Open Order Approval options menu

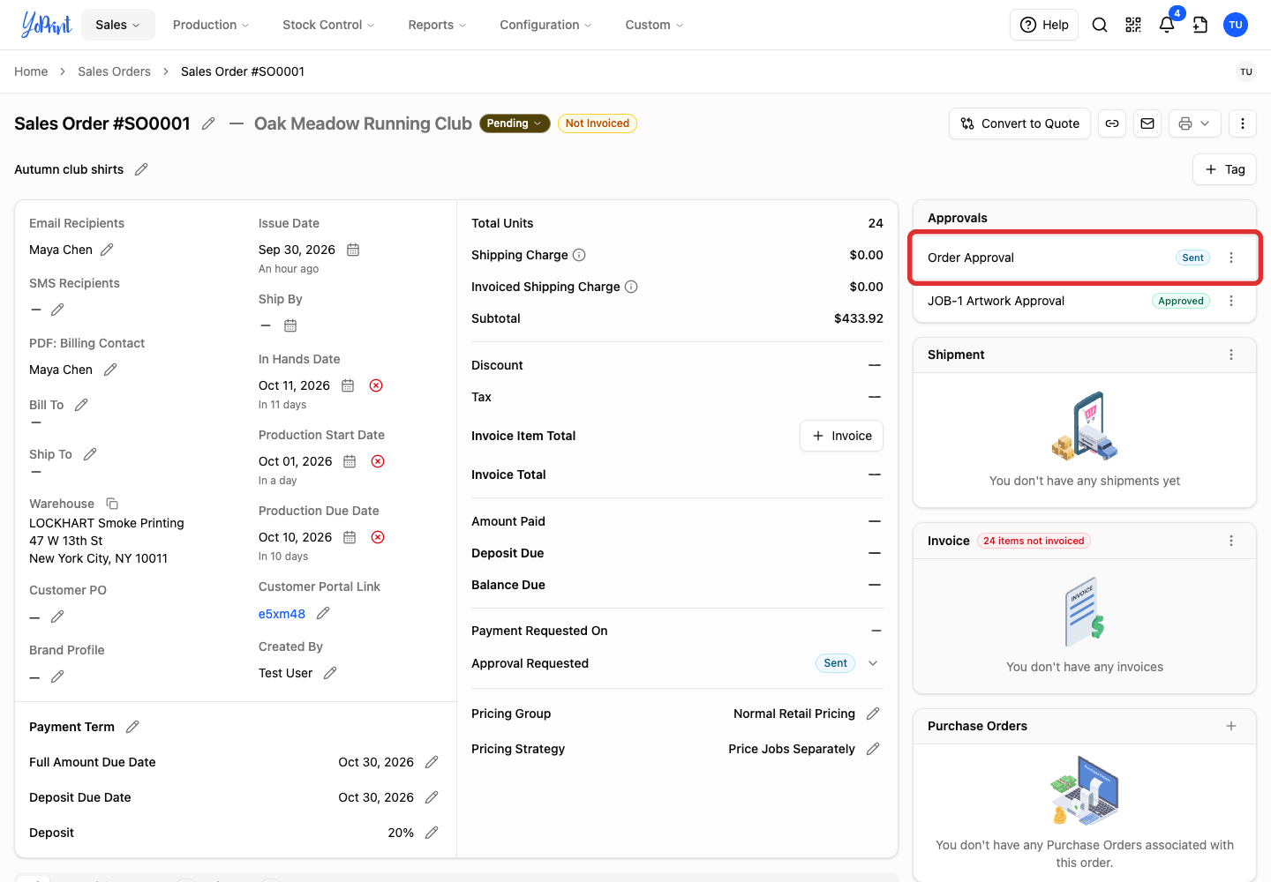coord(1231,258)
